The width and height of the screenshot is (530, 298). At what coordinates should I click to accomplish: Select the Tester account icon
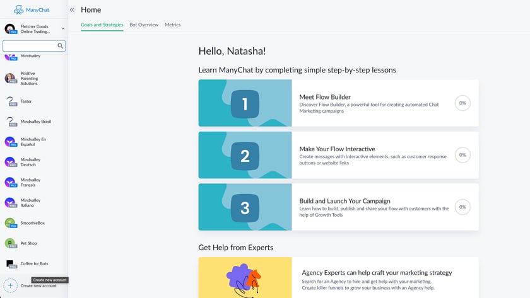tap(11, 101)
